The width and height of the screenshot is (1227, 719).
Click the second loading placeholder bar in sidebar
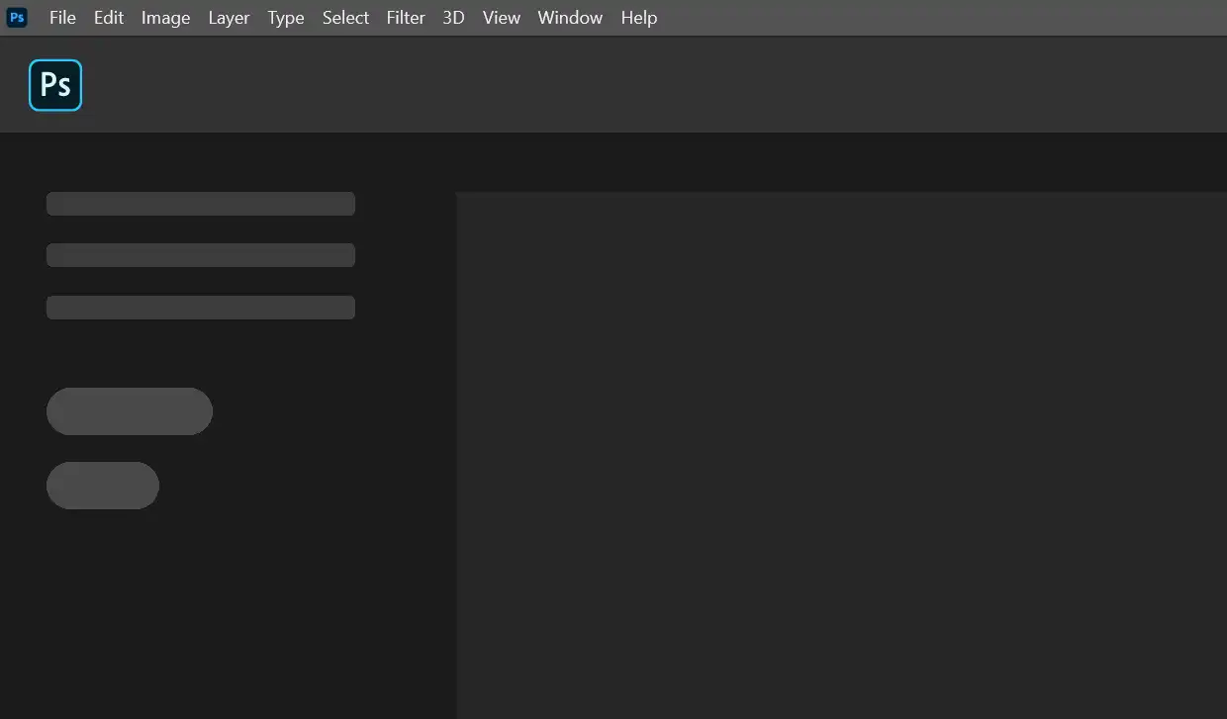201,255
